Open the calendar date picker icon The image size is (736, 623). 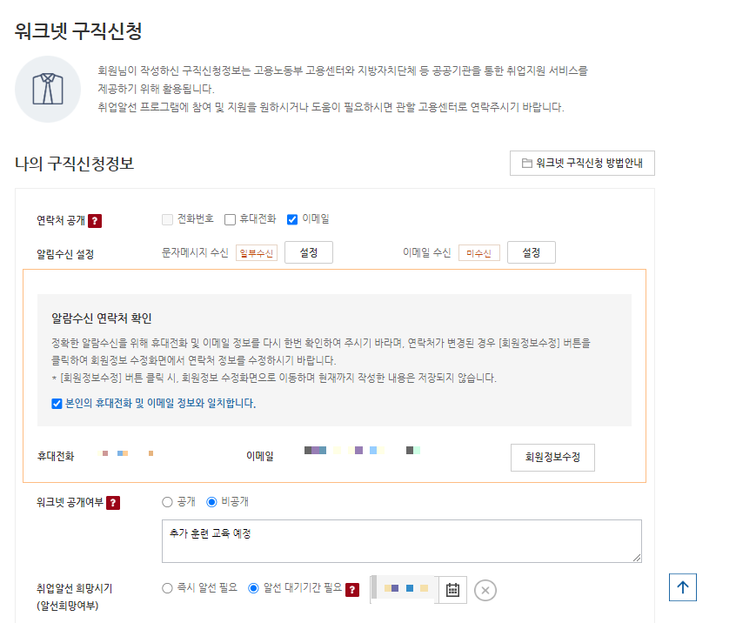coord(453,589)
